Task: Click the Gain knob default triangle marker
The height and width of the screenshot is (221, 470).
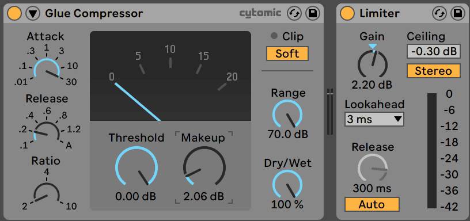Action: click(373, 46)
